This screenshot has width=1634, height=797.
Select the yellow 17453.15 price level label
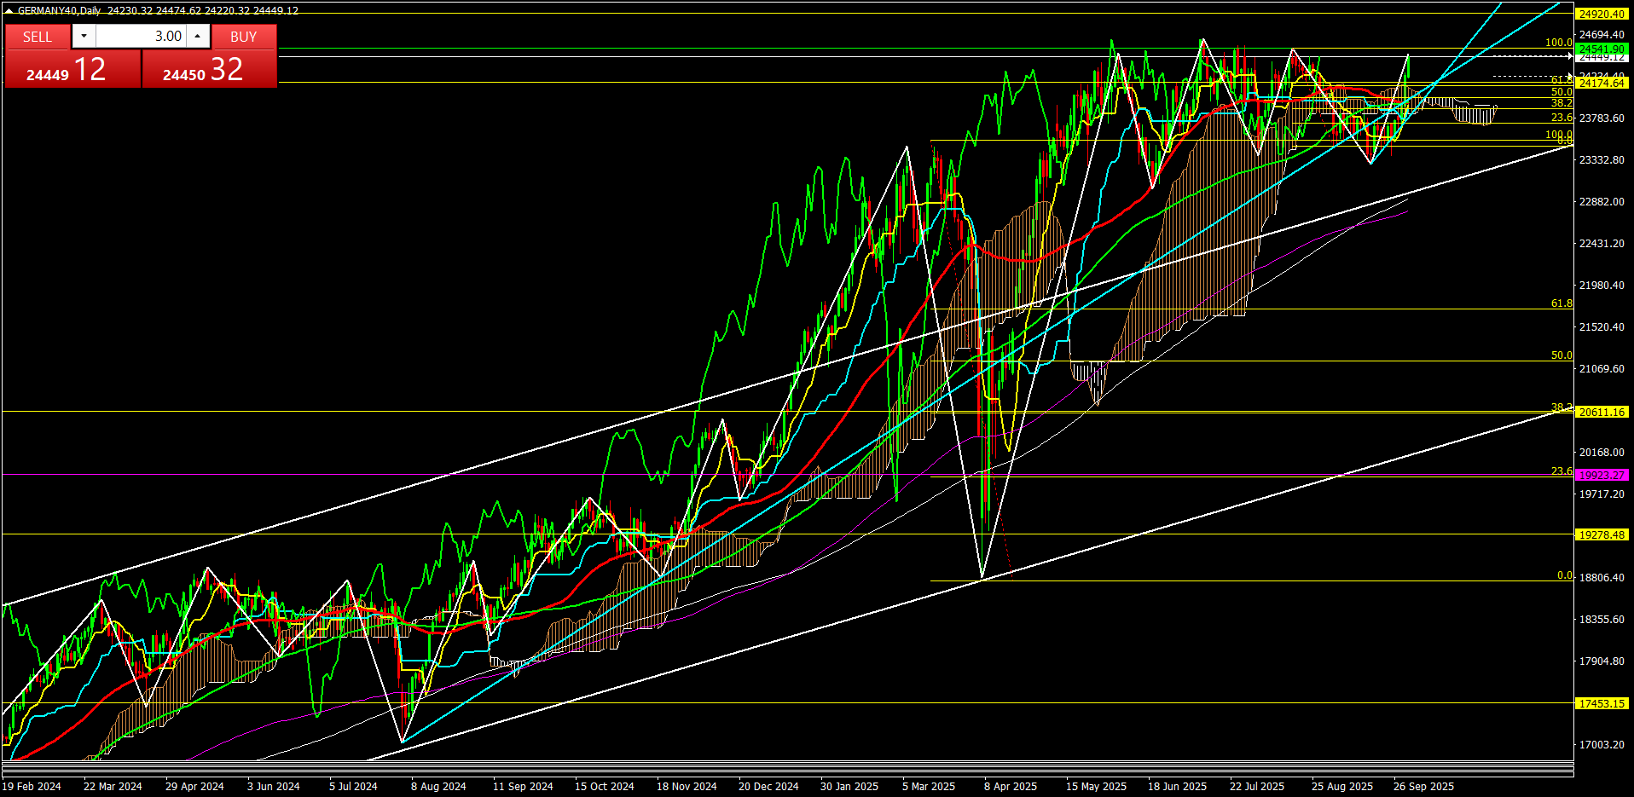coord(1601,703)
